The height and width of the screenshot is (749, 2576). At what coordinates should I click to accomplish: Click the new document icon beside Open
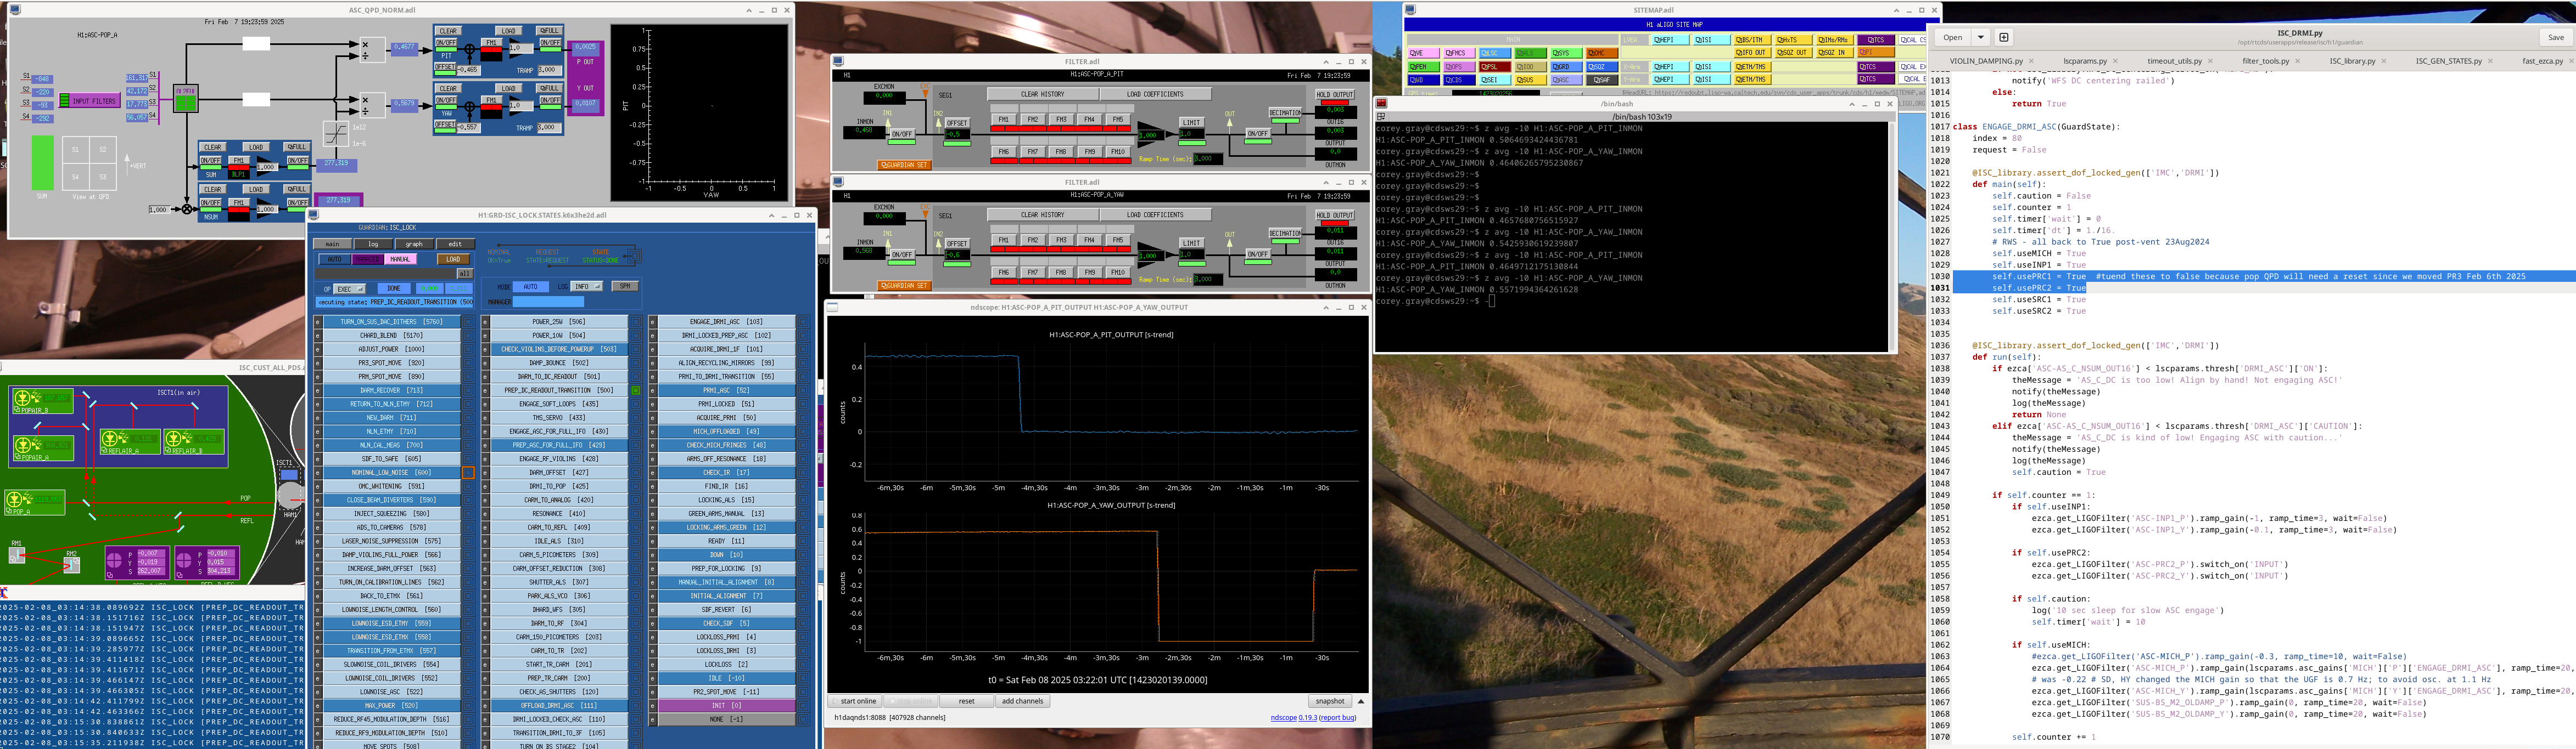pyautogui.click(x=2004, y=37)
